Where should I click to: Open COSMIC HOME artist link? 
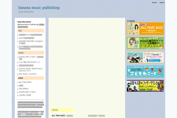[25, 95]
